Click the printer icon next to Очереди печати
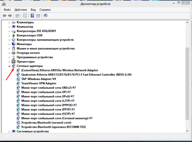192x142 pixels. pos(13,53)
